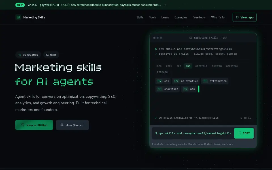The image size is (272, 170).
Task: Select the aso skill chip label
Action: [192, 89]
